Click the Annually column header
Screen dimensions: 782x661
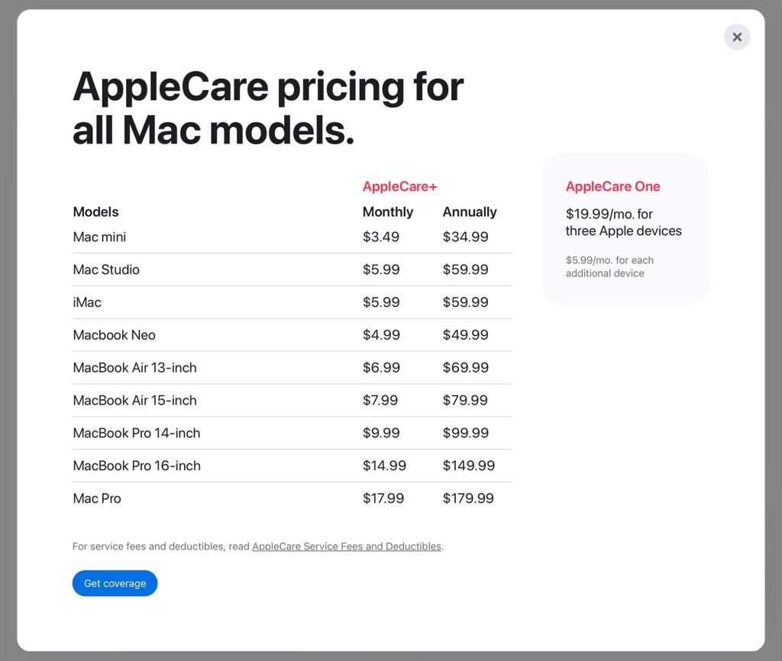point(470,211)
